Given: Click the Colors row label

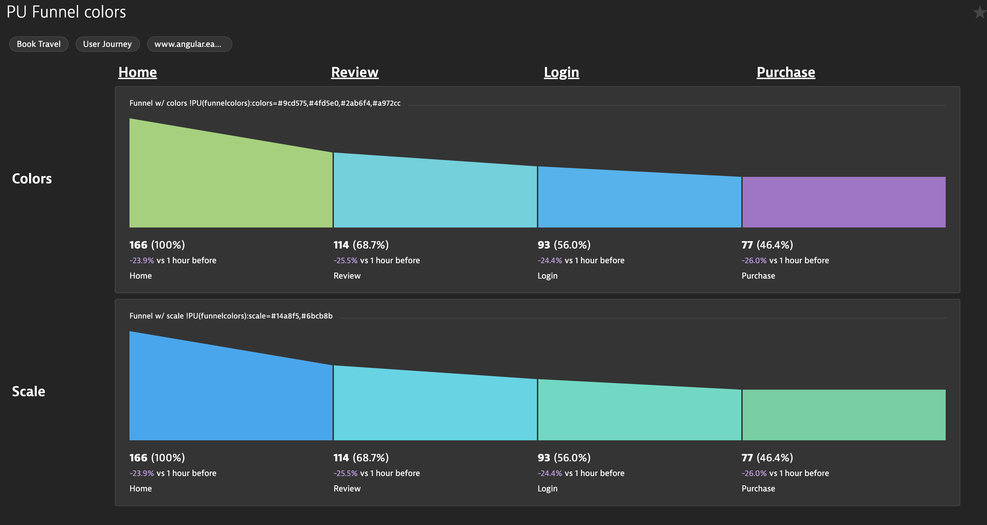Looking at the screenshot, I should 32,178.
